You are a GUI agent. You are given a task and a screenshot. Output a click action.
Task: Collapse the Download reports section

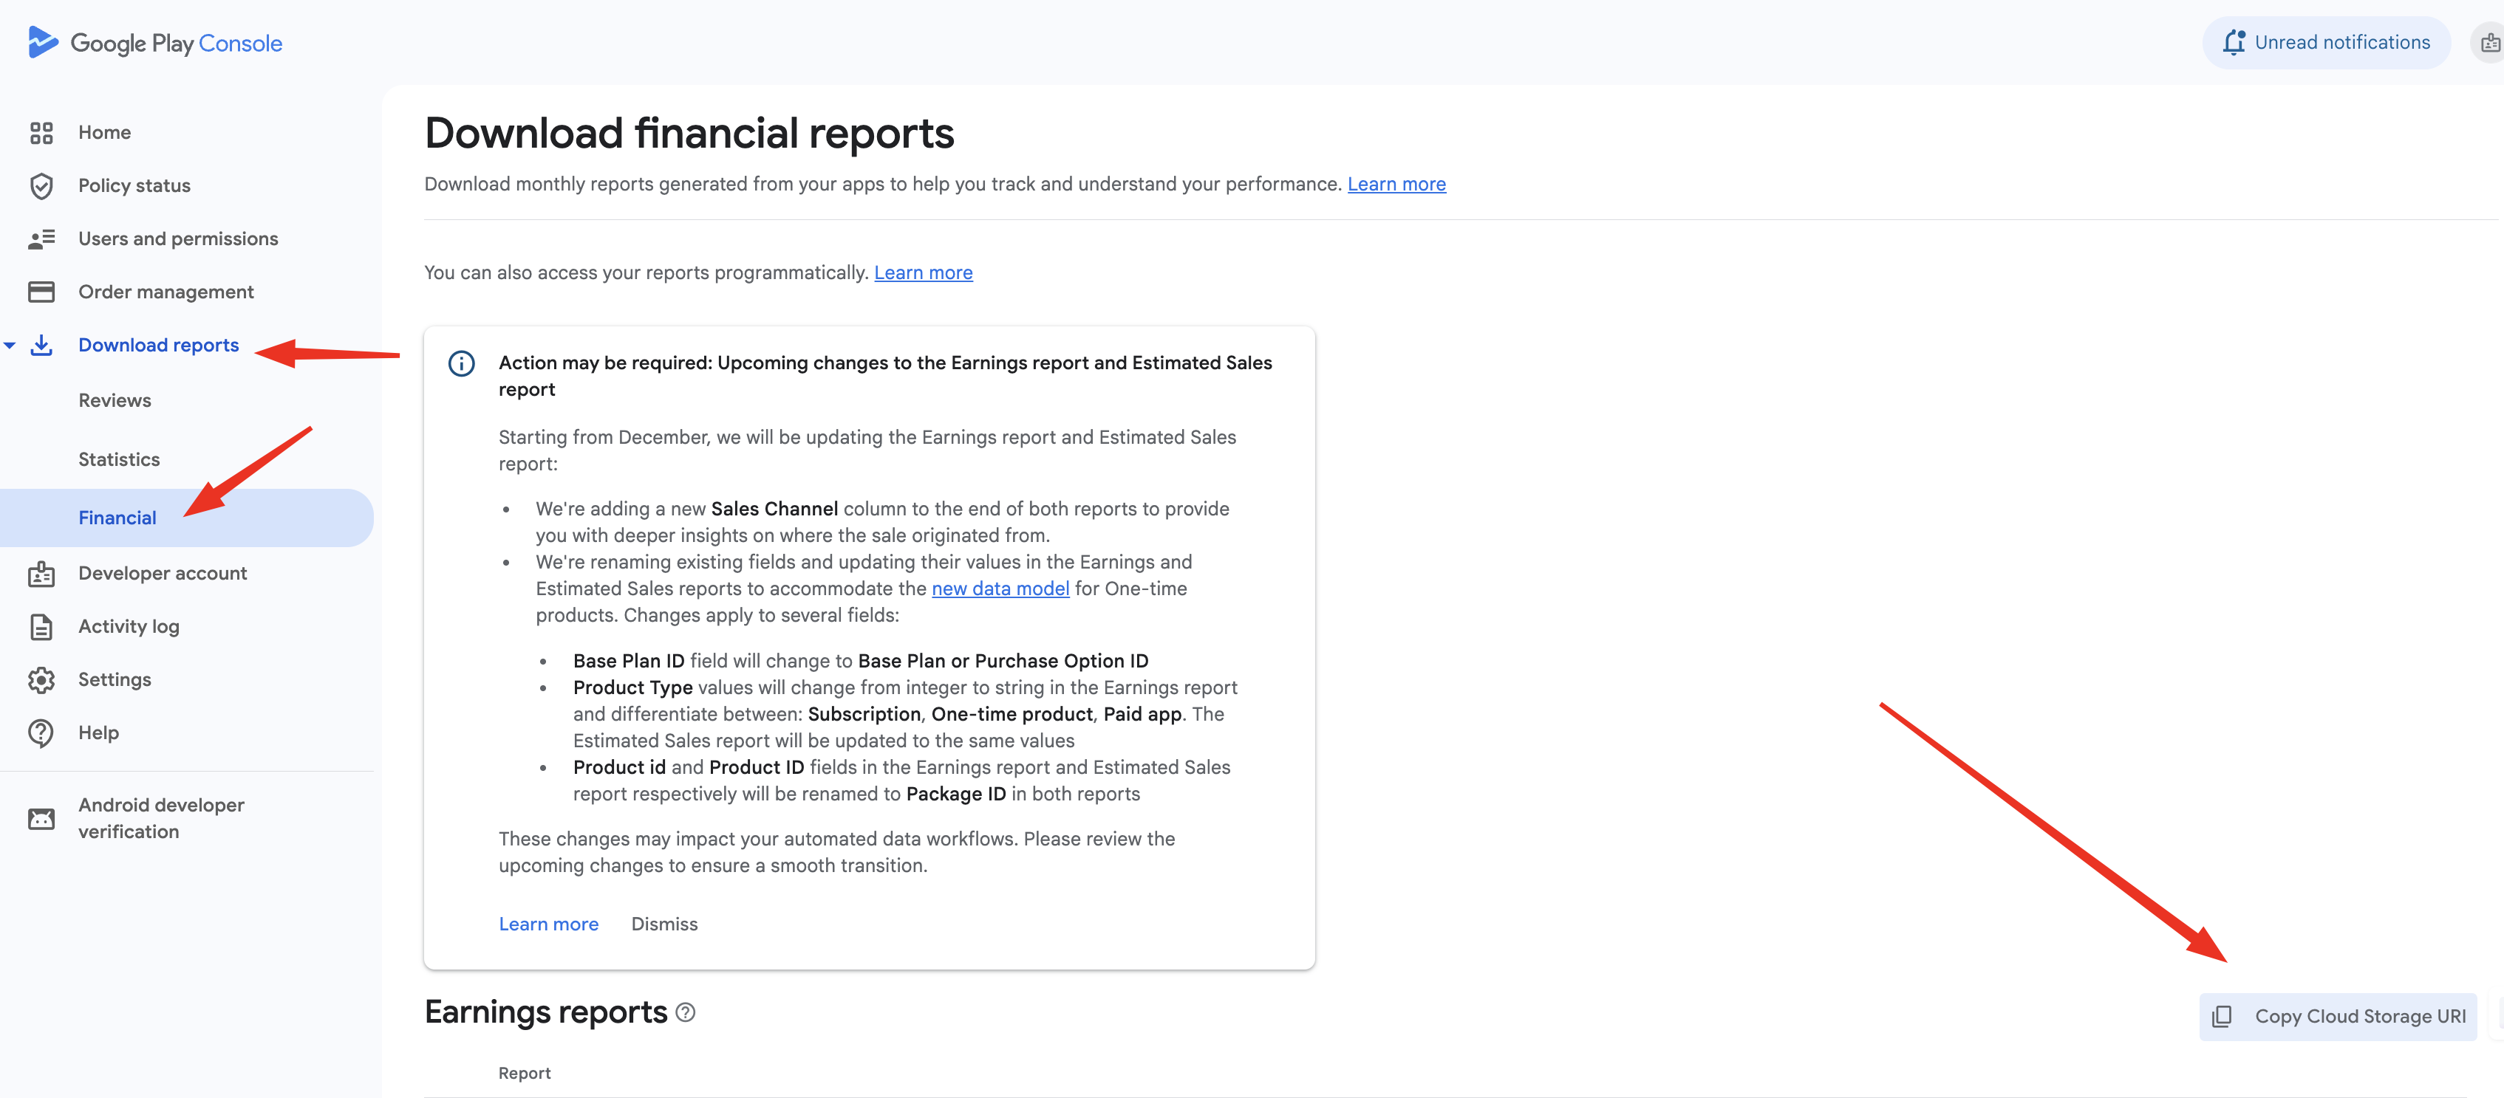9,345
